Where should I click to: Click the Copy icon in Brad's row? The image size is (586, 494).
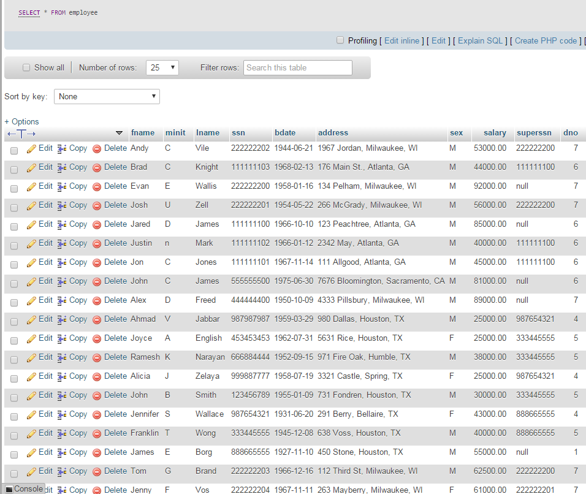62,167
